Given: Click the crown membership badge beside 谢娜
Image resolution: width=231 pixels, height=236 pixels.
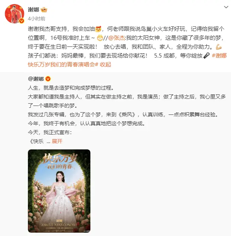Looking at the screenshot, I should point(44,10).
